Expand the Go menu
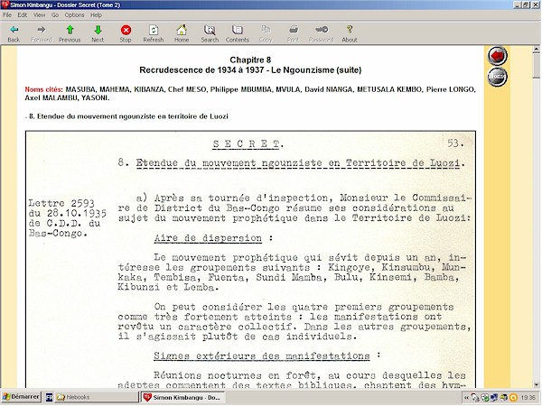Image resolution: width=542 pixels, height=406 pixels. (57, 14)
